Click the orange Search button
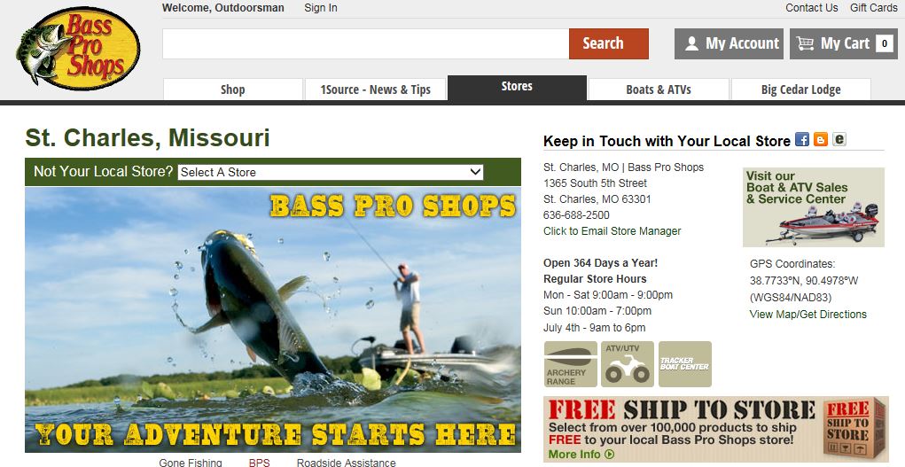This screenshot has height=467, width=905. click(x=608, y=44)
